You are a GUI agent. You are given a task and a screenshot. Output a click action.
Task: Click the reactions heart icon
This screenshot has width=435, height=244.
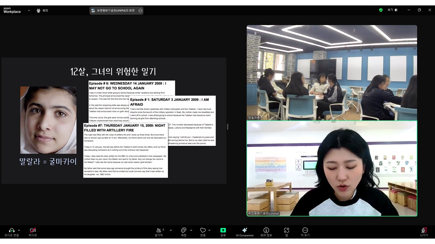203,230
